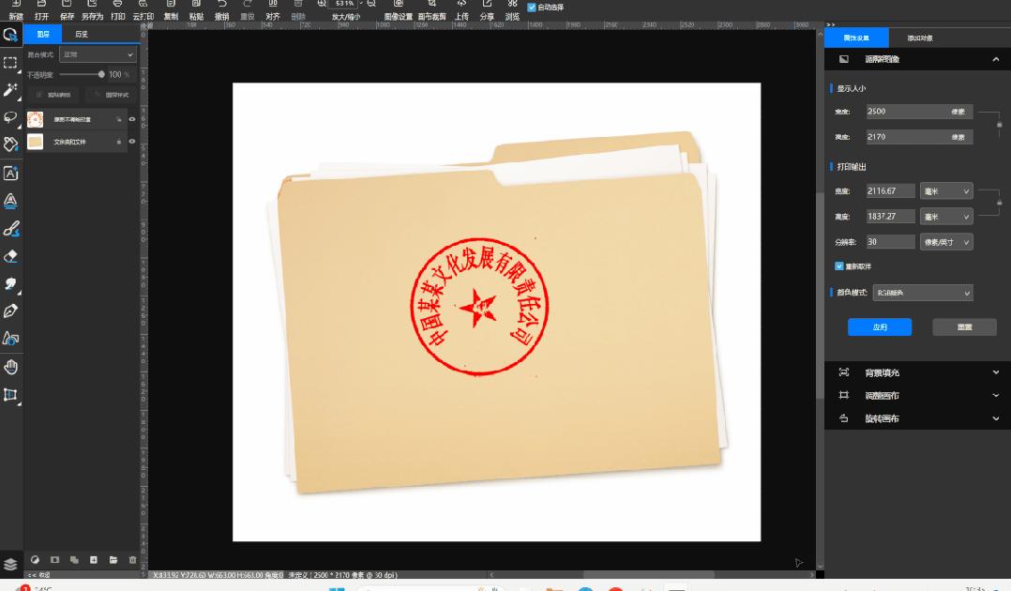Click the trash icon to delete the layer
1011x591 pixels.
[133, 560]
